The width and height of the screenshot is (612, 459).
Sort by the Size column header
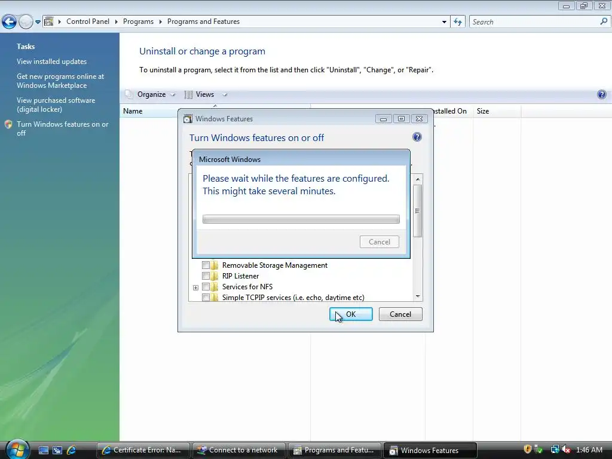coord(497,111)
